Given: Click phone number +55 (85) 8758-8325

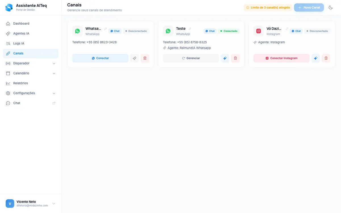Looking at the screenshot, I should [x=192, y=42].
